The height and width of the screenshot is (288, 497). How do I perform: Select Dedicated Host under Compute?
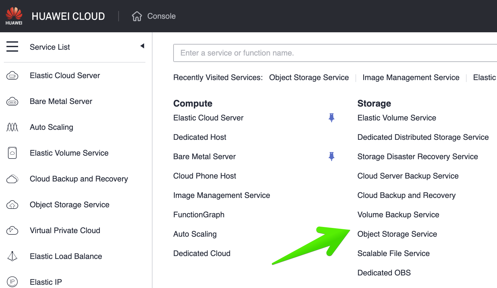[x=200, y=137]
